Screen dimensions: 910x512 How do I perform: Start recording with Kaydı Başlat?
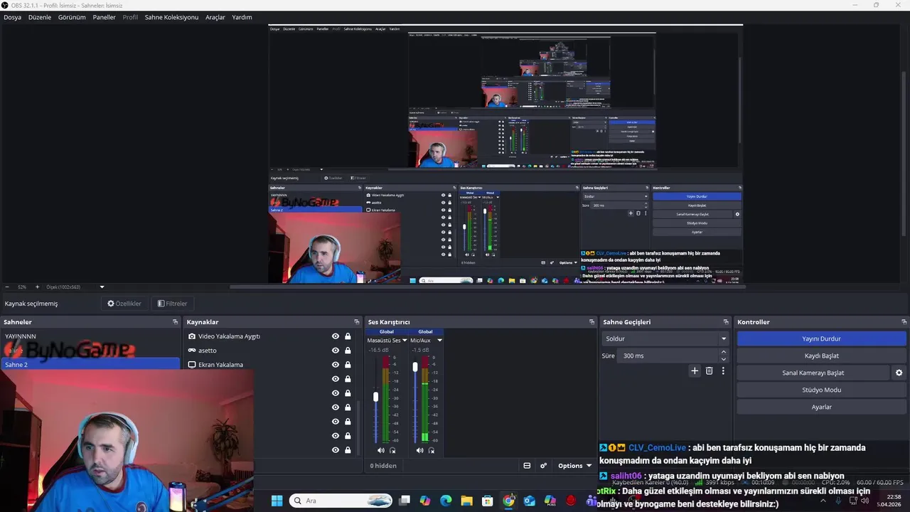click(x=821, y=356)
